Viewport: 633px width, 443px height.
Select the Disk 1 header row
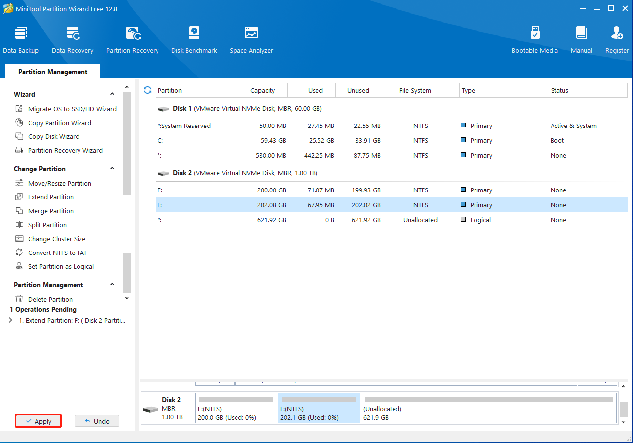coord(392,108)
